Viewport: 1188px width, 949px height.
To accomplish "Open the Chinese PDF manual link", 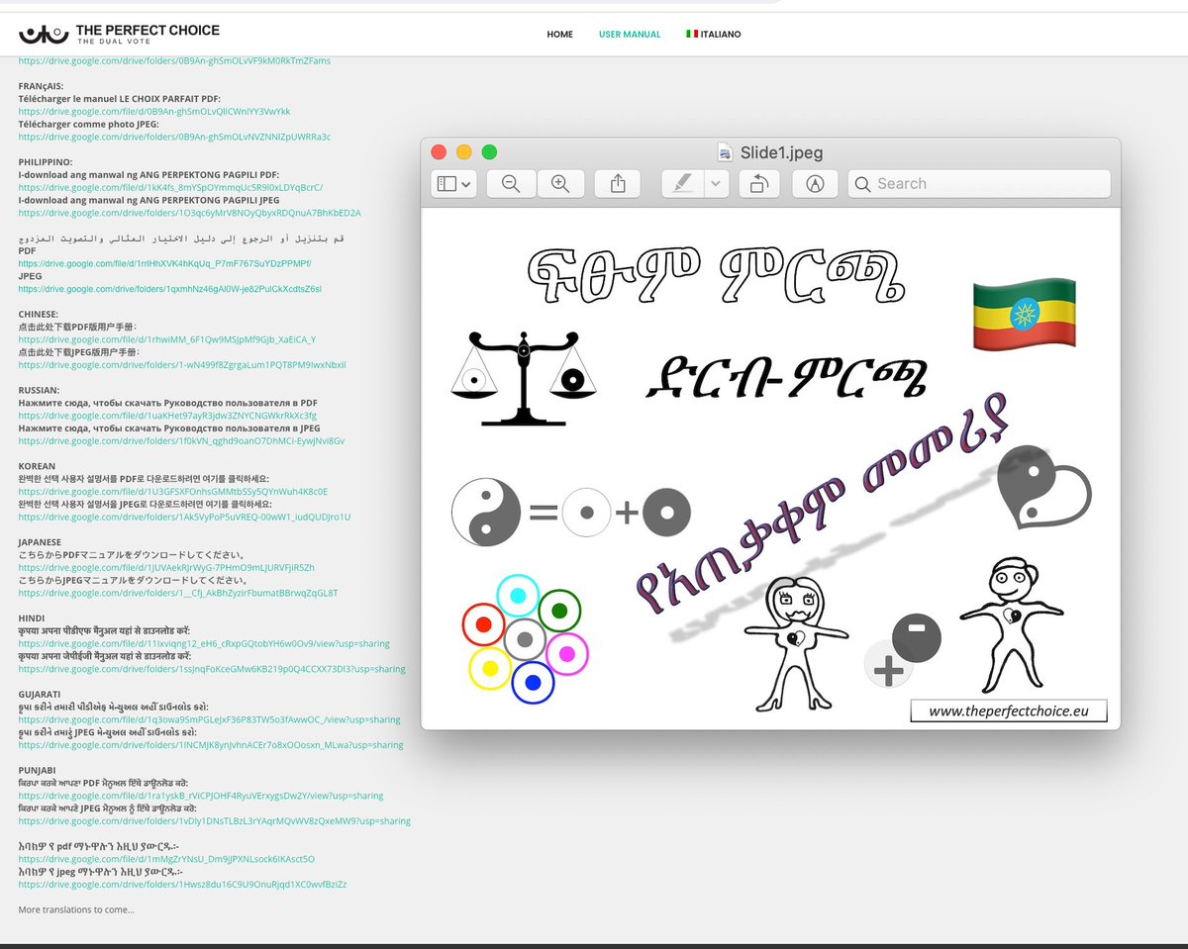I will tap(166, 339).
